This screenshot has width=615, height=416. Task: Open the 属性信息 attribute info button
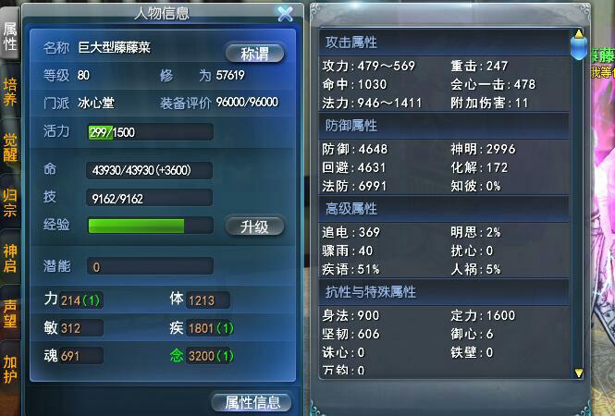coord(252,402)
